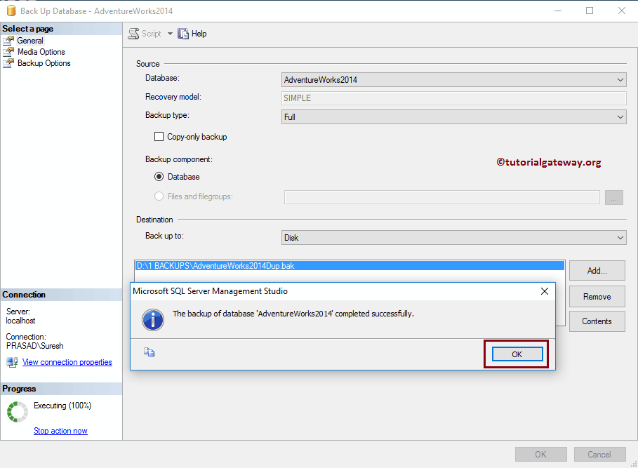
Task: Click the Select a page header
Action: click(61, 29)
